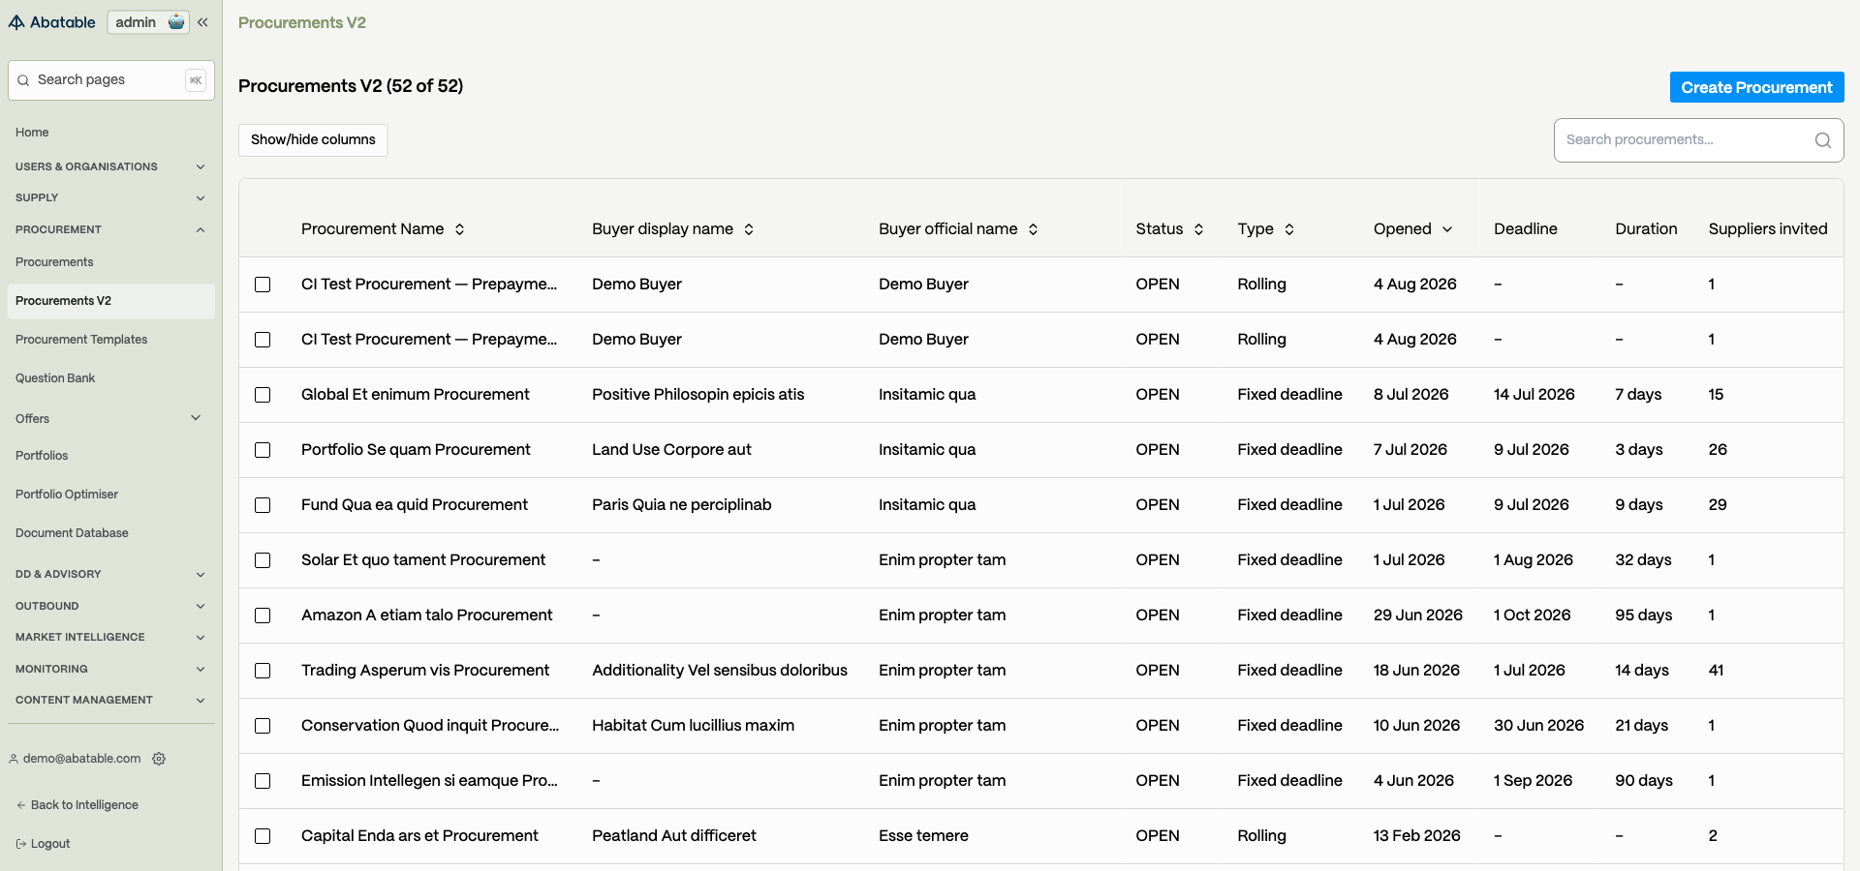The height and width of the screenshot is (871, 1860).
Task: Expand the Offers menu chevron
Action: click(196, 418)
